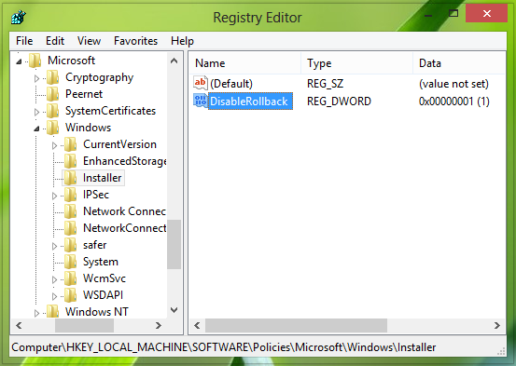Click the Network Connec folder icon
The width and height of the screenshot is (516, 366).
click(x=71, y=211)
